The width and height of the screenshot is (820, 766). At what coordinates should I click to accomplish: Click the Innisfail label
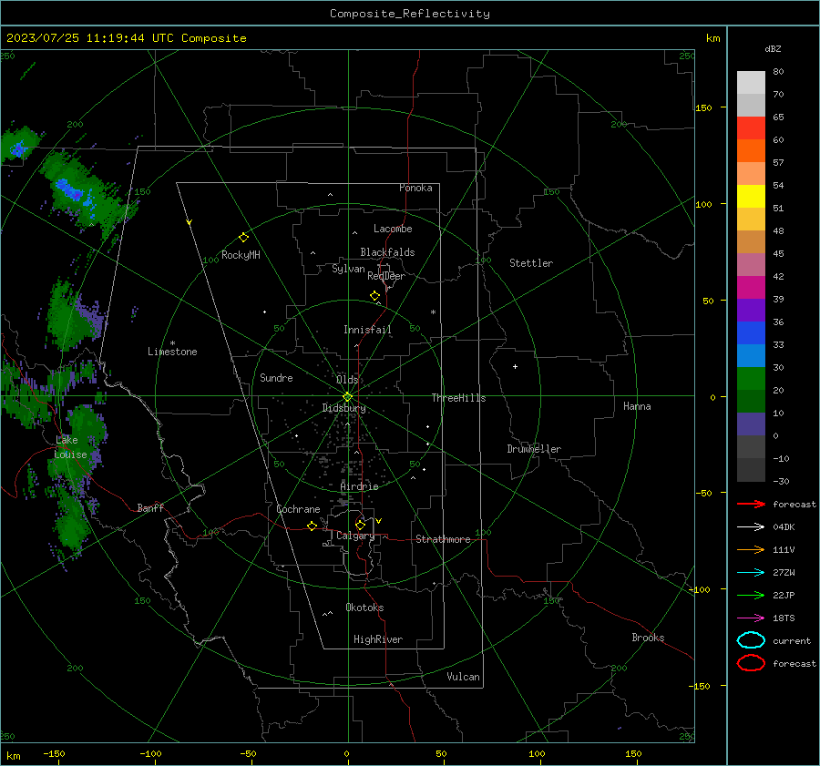[367, 330]
